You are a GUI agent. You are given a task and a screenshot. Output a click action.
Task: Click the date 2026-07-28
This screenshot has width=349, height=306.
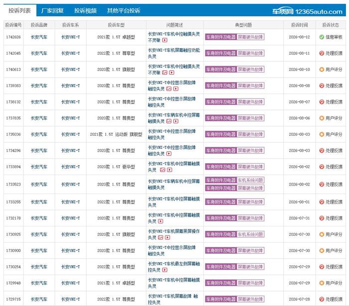click(299, 299)
